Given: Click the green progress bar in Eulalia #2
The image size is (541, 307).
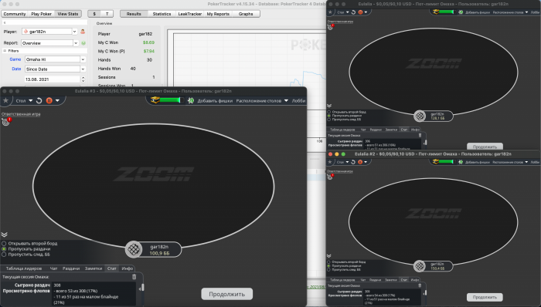Looking at the screenshot, I should pyautogui.click(x=446, y=161).
